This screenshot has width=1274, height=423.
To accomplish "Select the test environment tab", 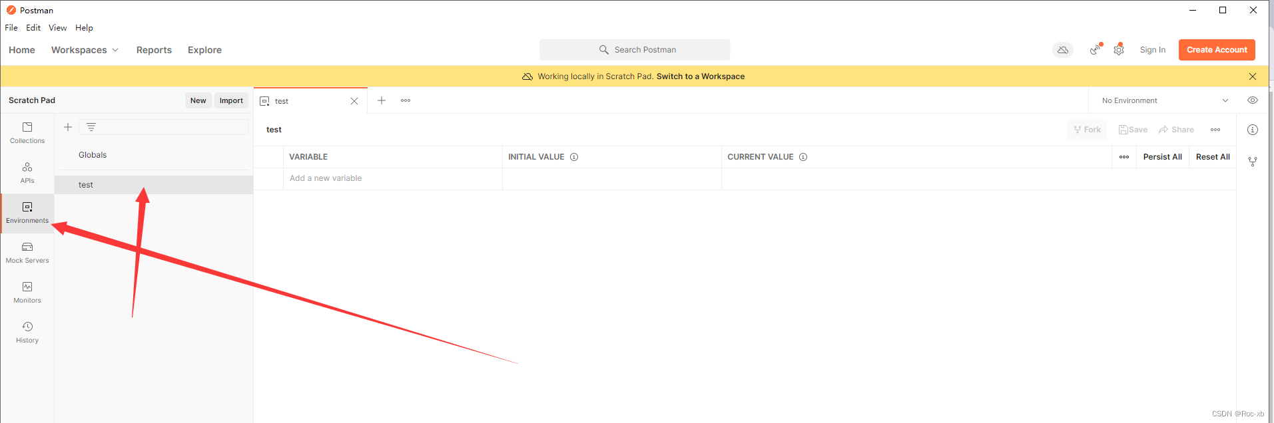I will [310, 101].
